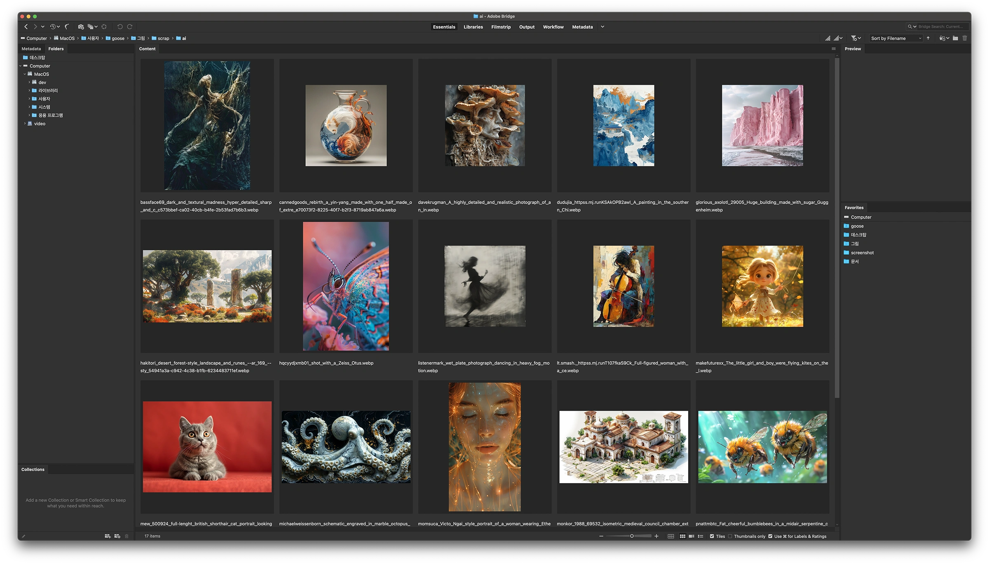
Task: Open the Content panel menu icon
Action: pos(834,49)
